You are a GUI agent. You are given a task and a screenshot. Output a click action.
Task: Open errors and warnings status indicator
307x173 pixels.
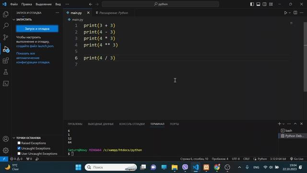[x=16, y=159]
